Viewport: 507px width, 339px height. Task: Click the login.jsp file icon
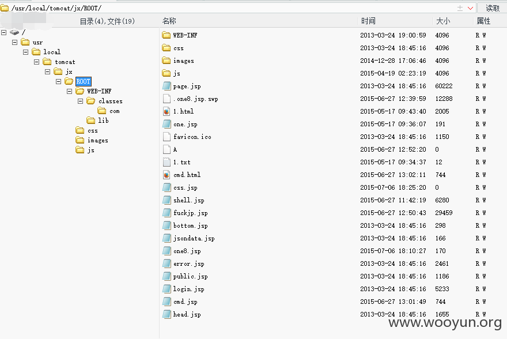pyautogui.click(x=167, y=289)
